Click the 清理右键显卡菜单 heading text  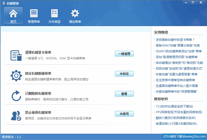38,52
